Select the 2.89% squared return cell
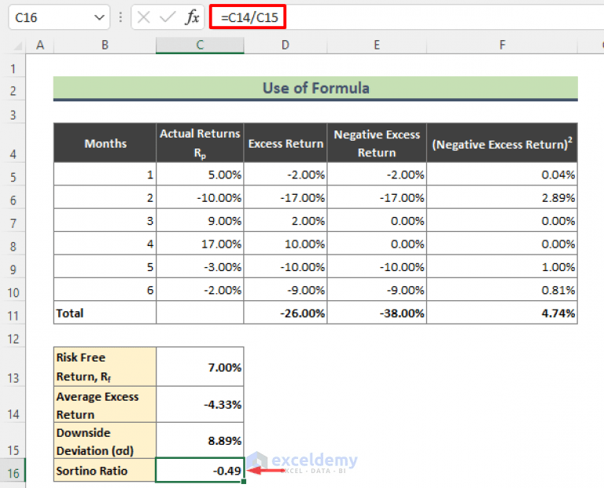Screen dimensions: 604x488 click(x=503, y=197)
